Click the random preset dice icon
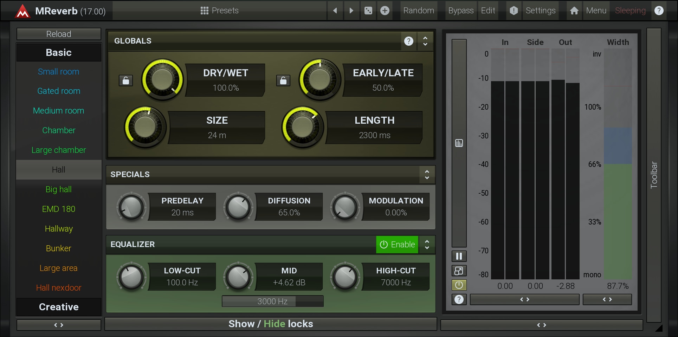The width and height of the screenshot is (678, 337). click(x=368, y=11)
